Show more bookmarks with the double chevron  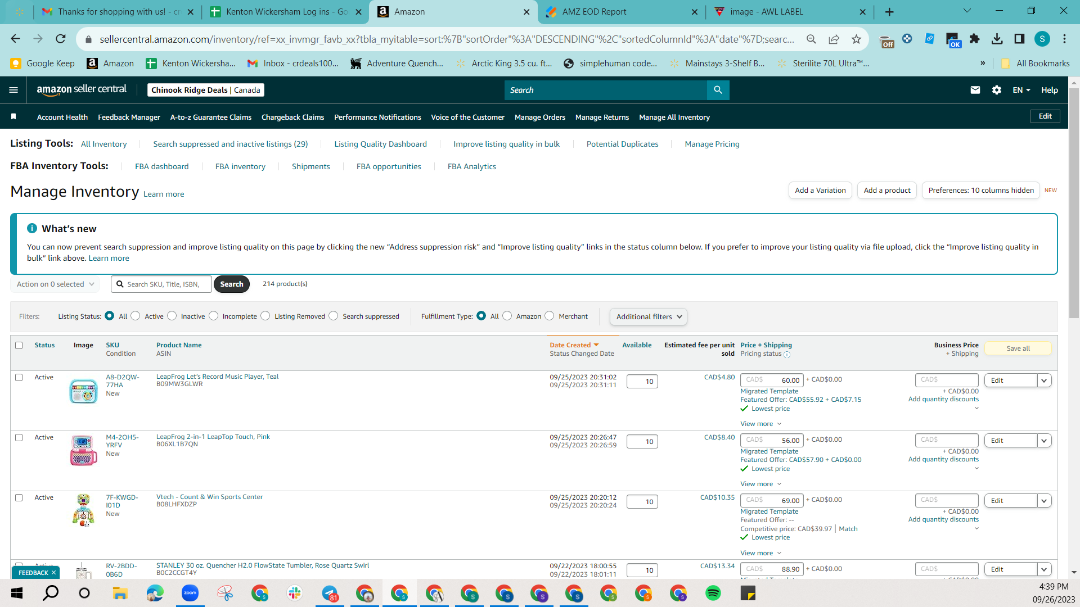(x=983, y=64)
